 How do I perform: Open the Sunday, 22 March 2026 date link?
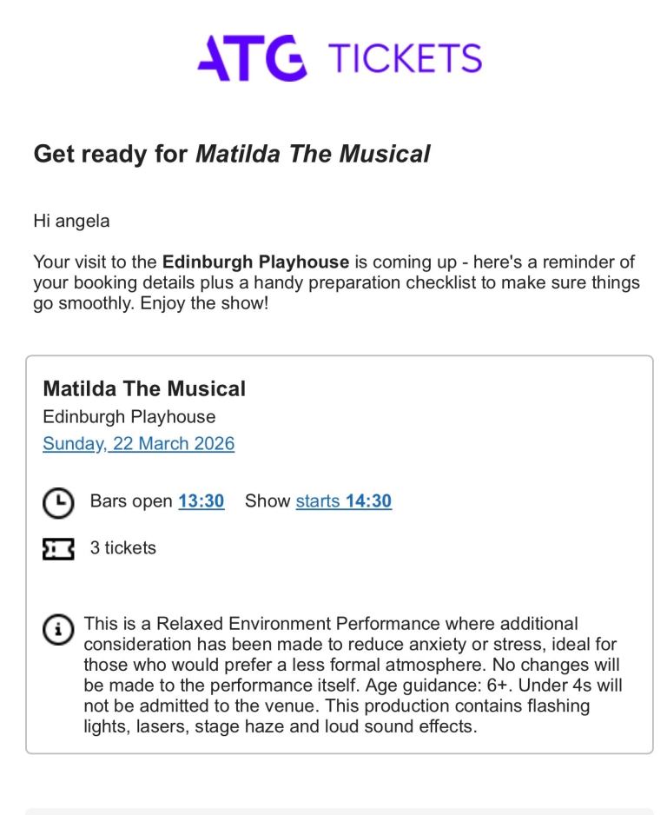coord(139,444)
